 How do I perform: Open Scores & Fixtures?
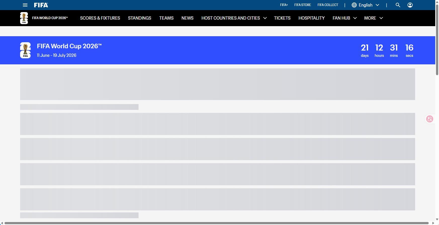coord(100,18)
